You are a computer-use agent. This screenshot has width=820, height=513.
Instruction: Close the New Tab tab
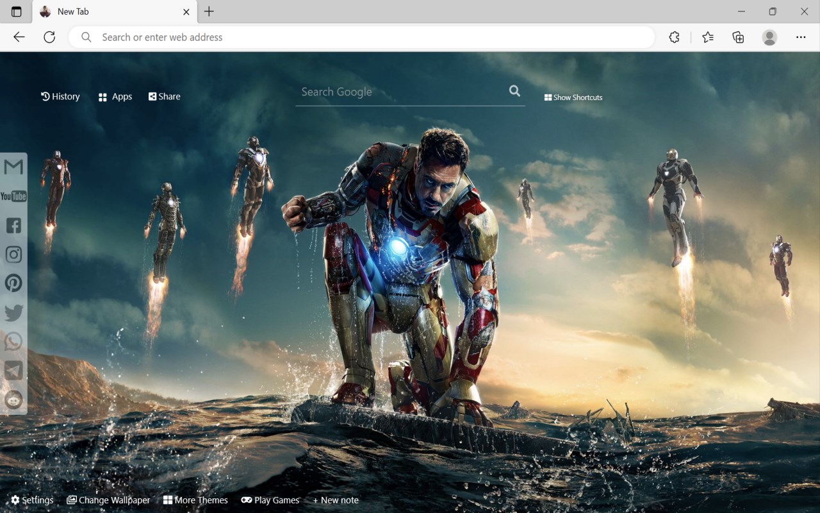click(x=186, y=12)
